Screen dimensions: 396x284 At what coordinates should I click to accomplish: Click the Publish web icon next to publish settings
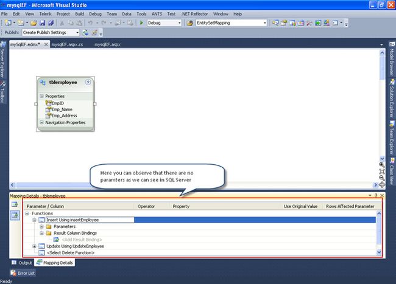(x=85, y=32)
